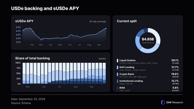Click the RWA legend color swatch
Viewport: 194px width, 109px height.
click(x=118, y=88)
